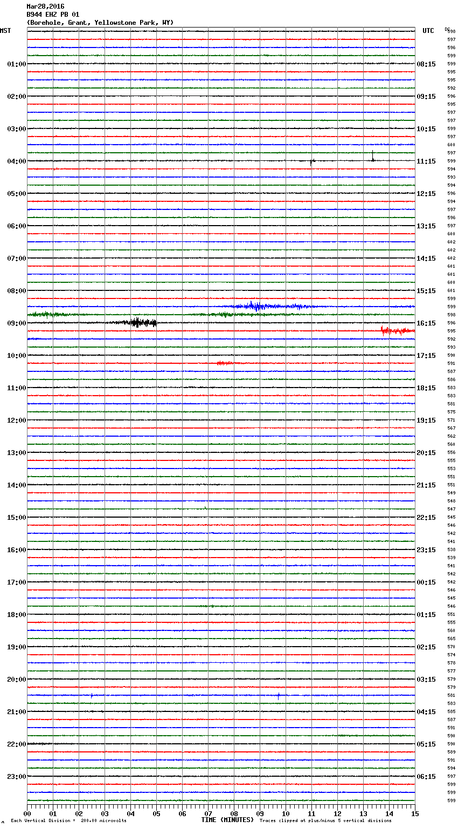Select the station code "B944 EHZ PB 01"

53,15
